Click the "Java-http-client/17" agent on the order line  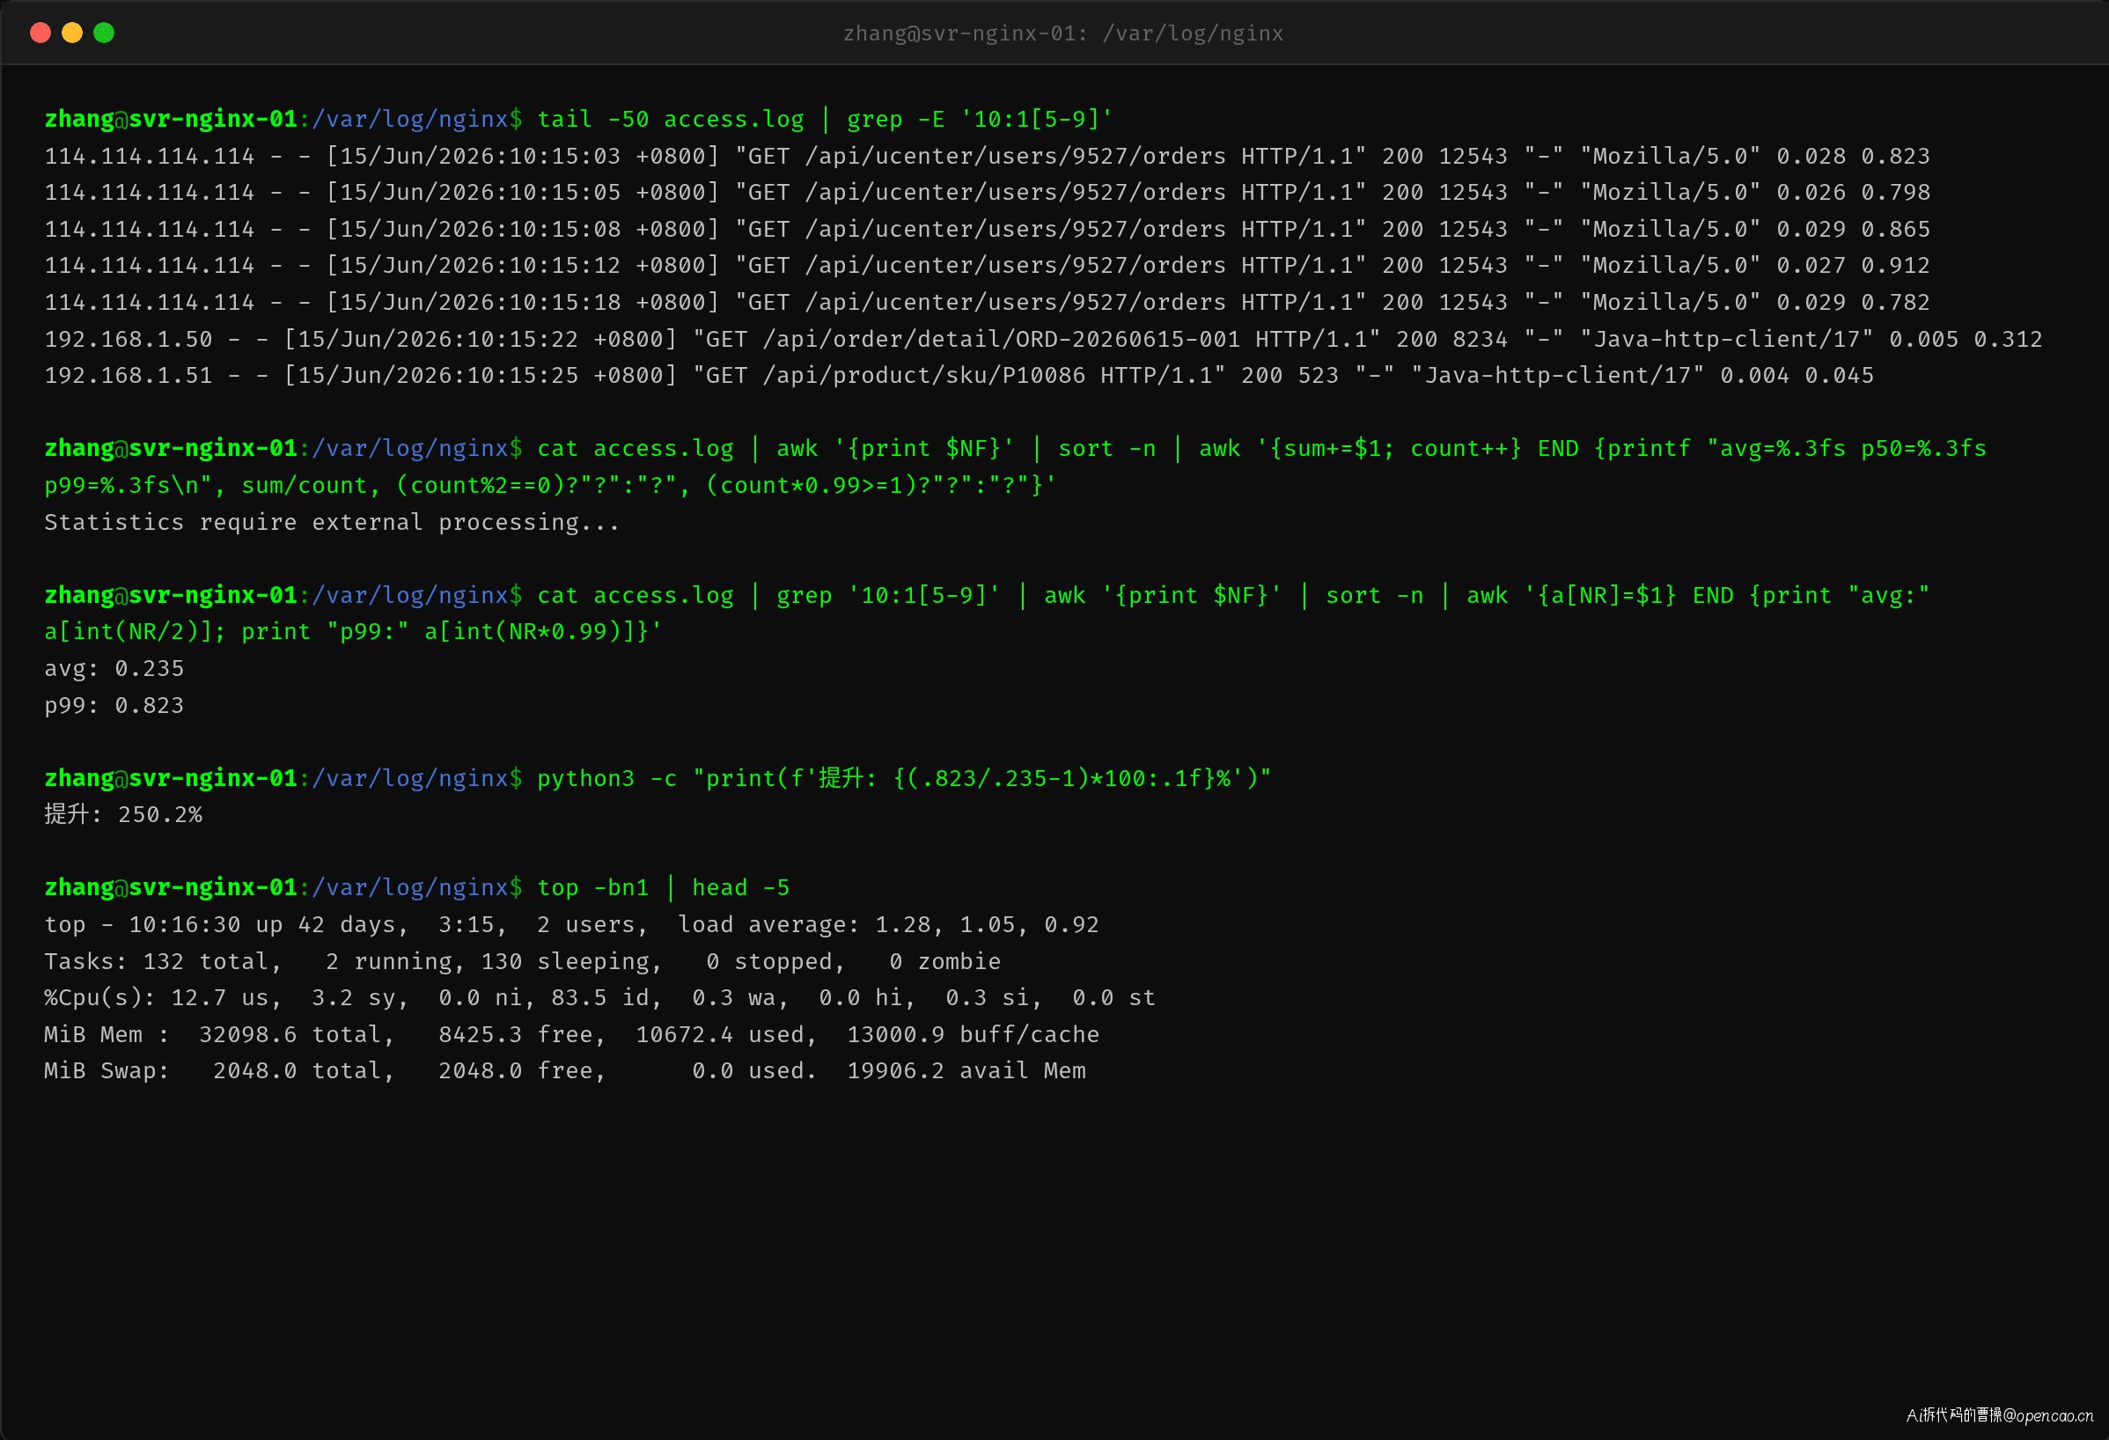(x=1727, y=340)
